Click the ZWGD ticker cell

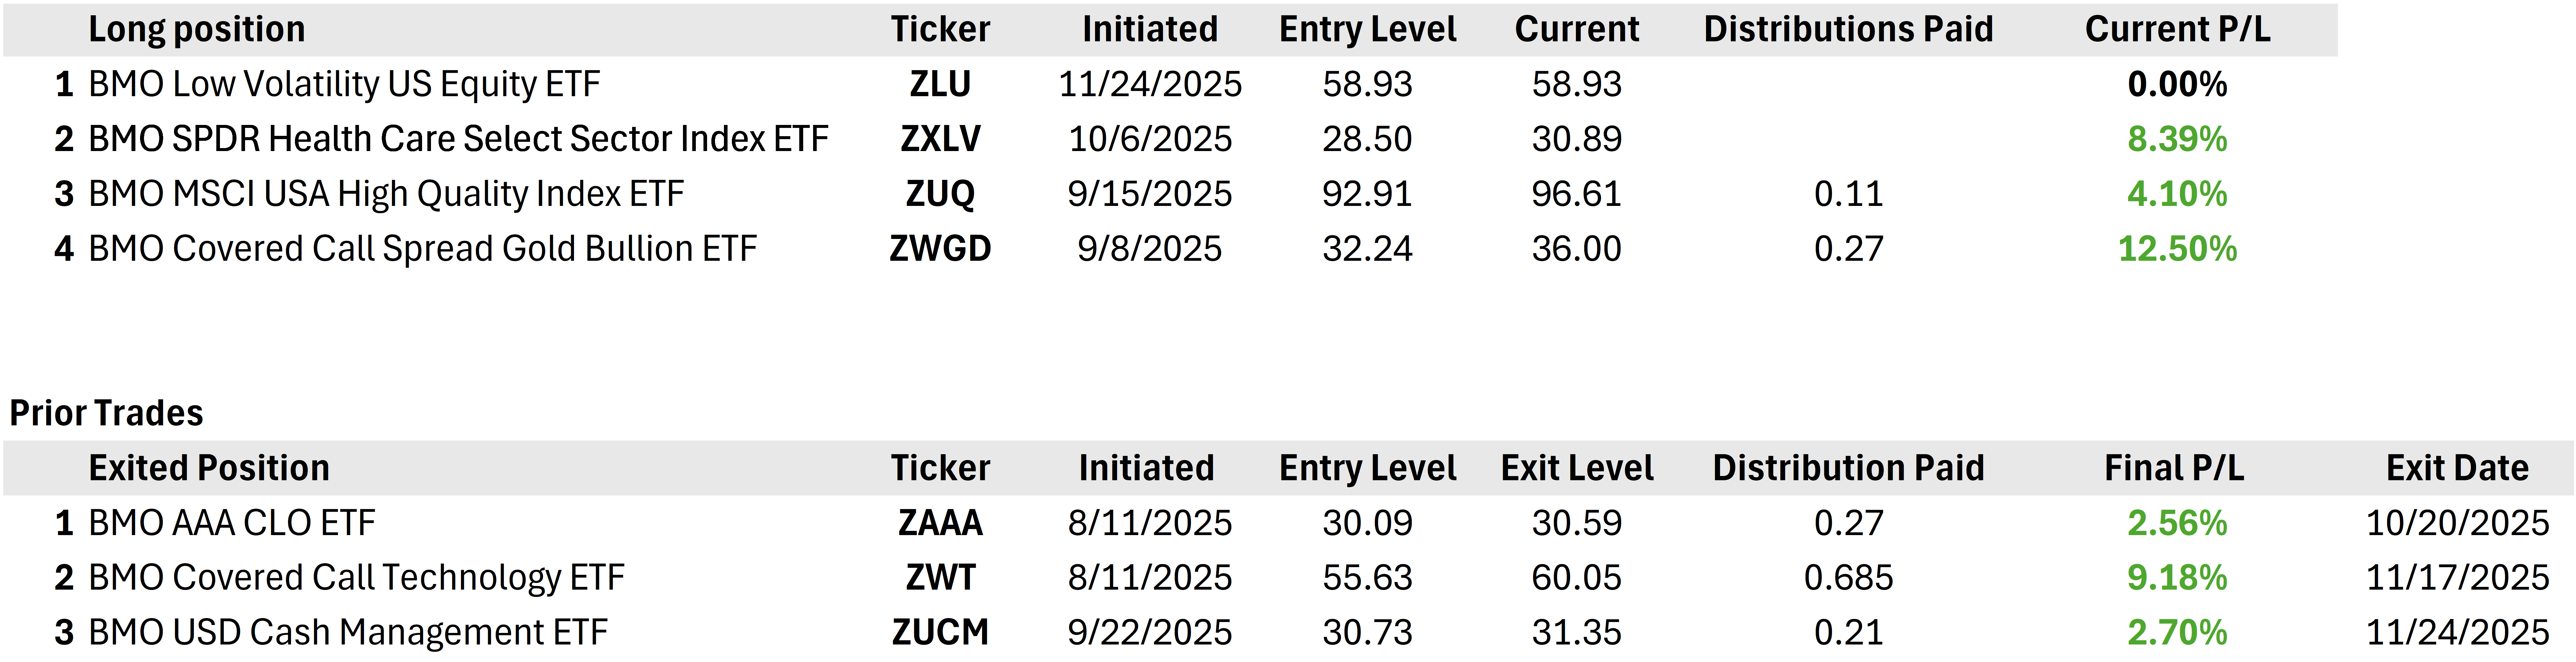click(x=940, y=249)
